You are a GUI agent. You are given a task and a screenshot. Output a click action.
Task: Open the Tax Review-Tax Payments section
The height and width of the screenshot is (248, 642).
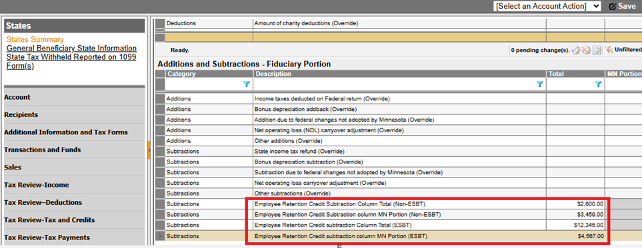(x=74, y=237)
